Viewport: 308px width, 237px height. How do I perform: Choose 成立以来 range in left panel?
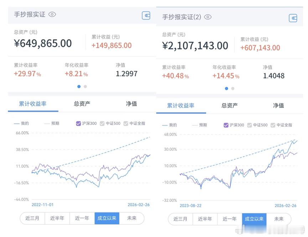click(107, 218)
